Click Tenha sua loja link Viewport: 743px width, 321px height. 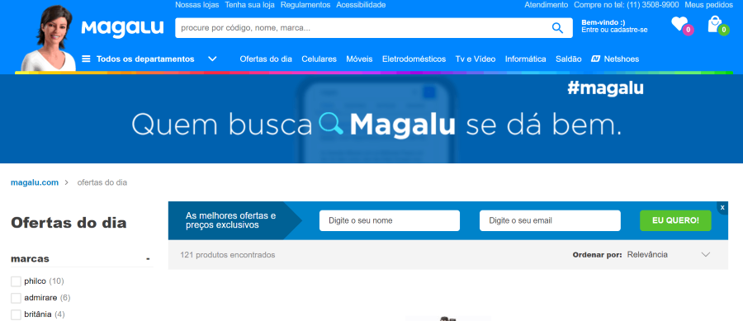[x=249, y=5]
